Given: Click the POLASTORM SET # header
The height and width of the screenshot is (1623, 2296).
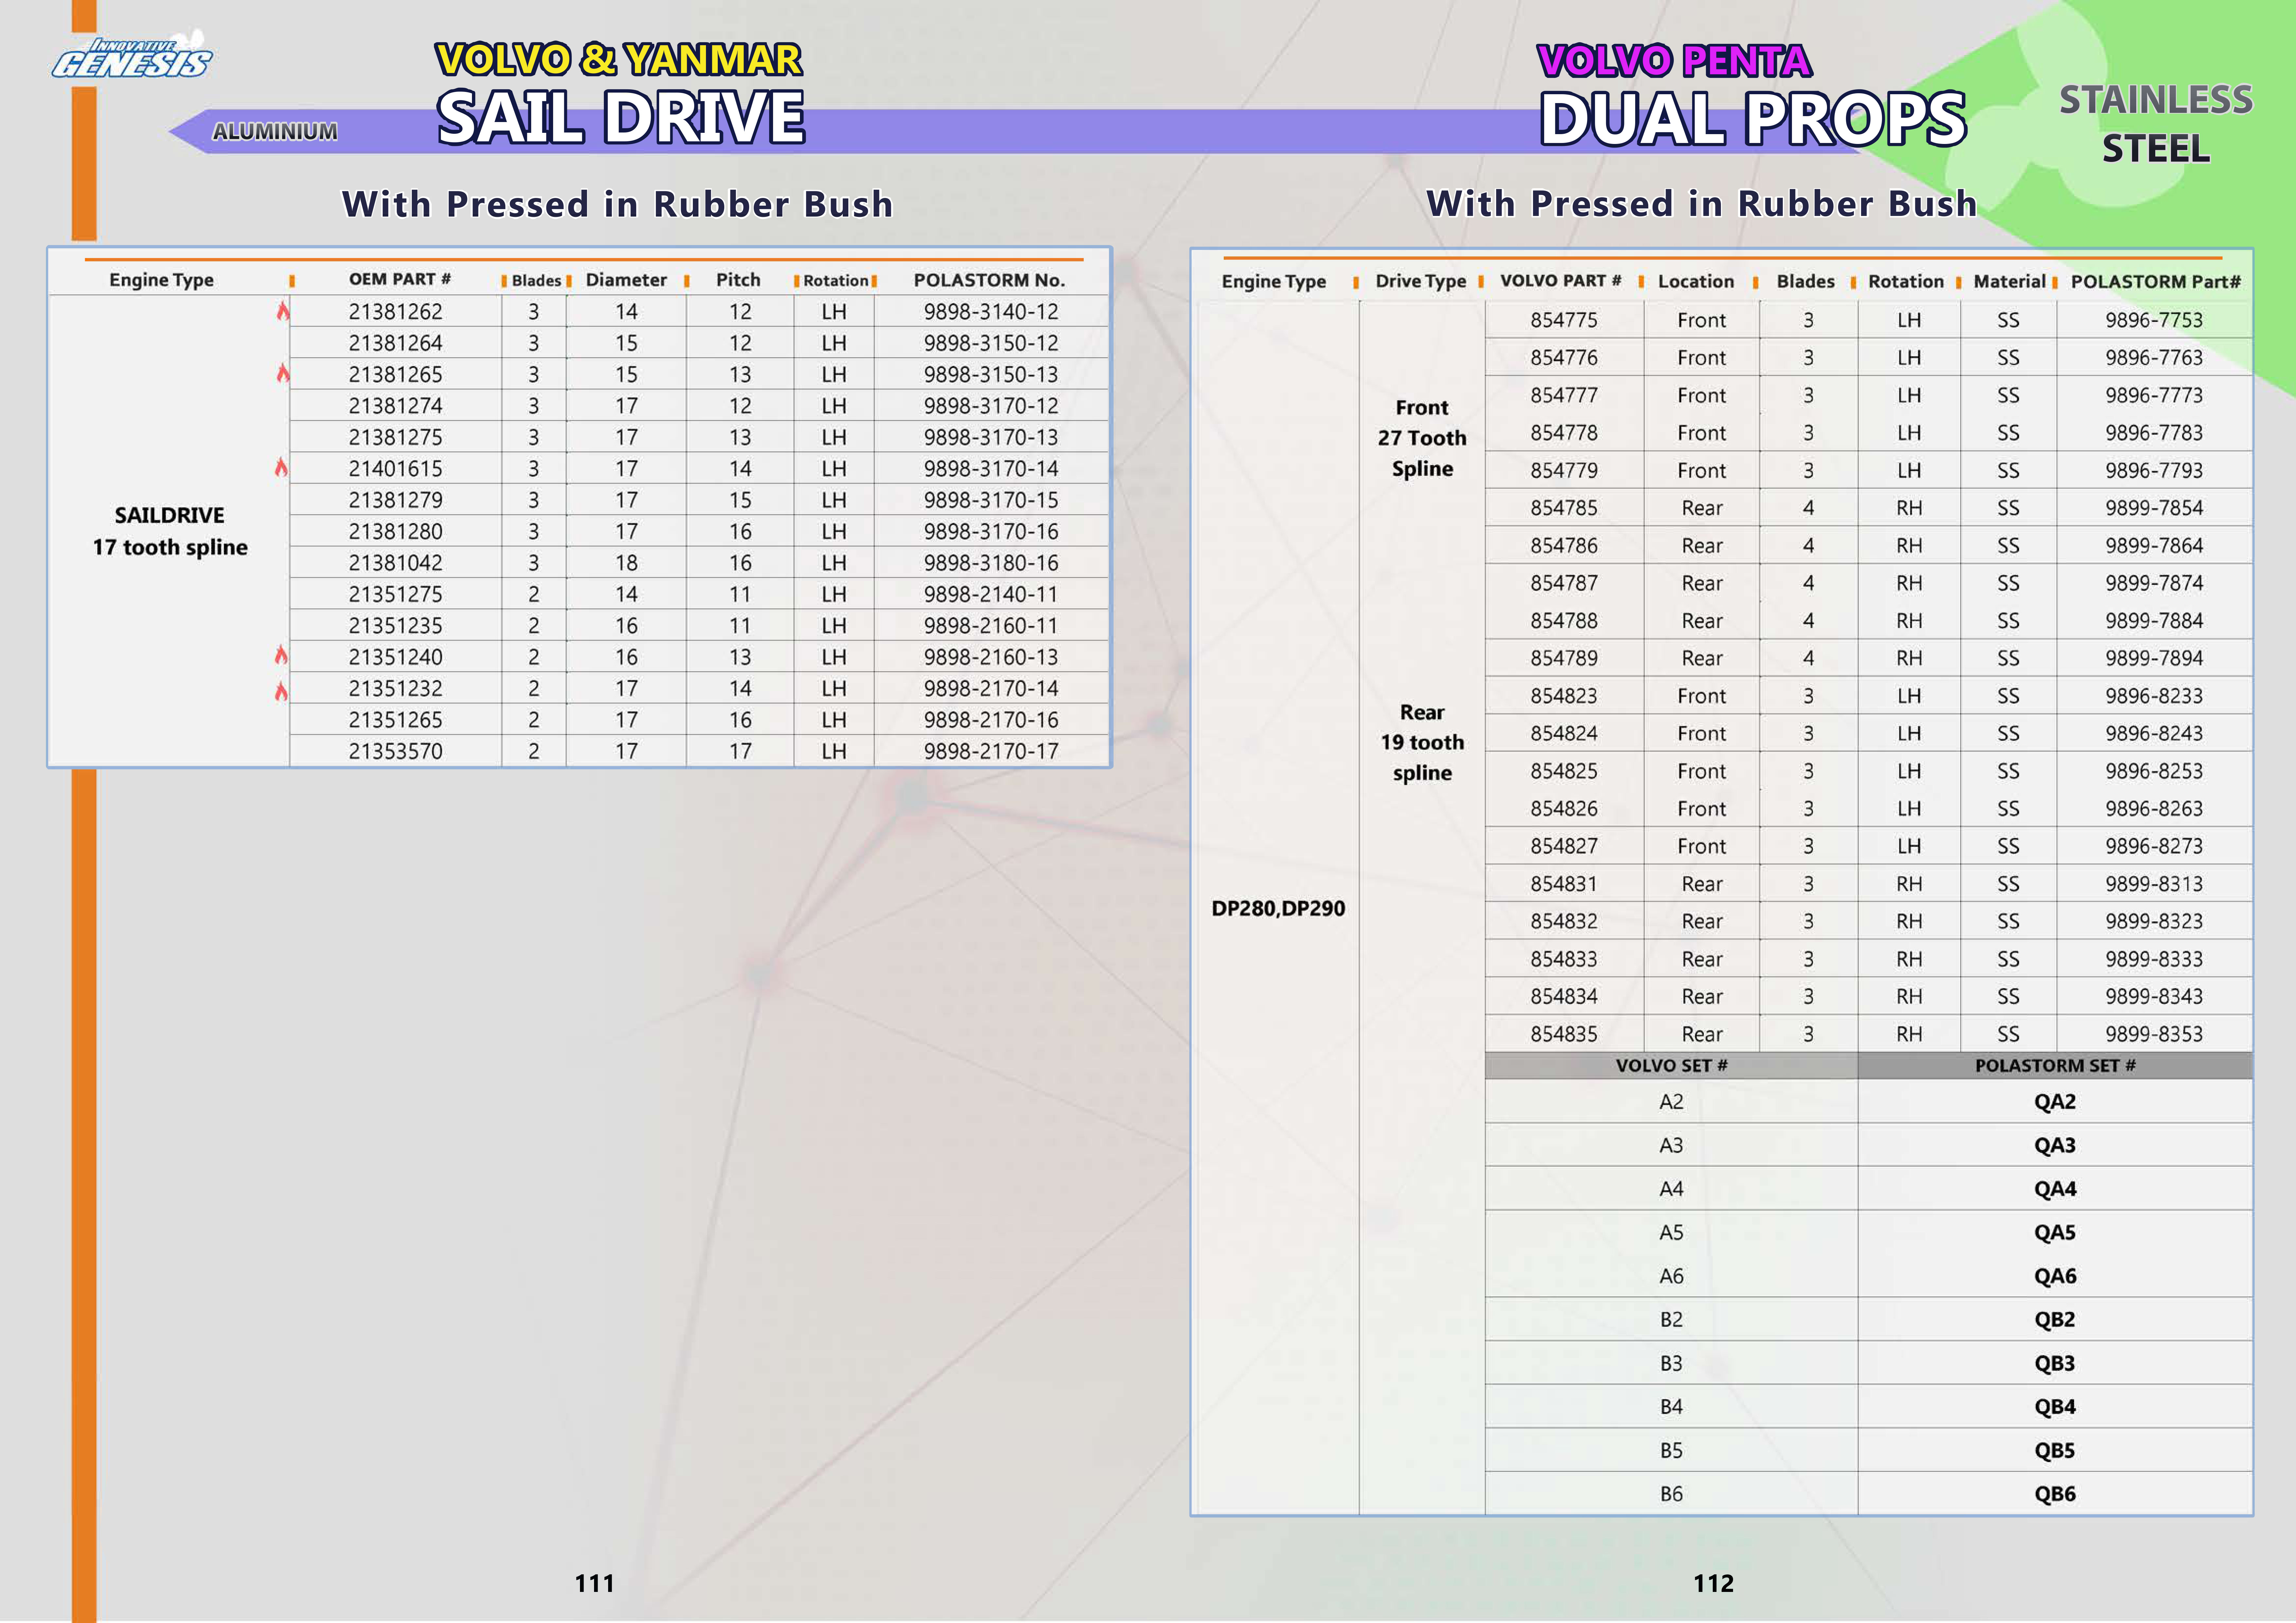Looking at the screenshot, I should 2055,1065.
